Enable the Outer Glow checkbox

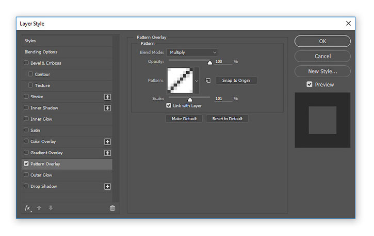(26, 175)
